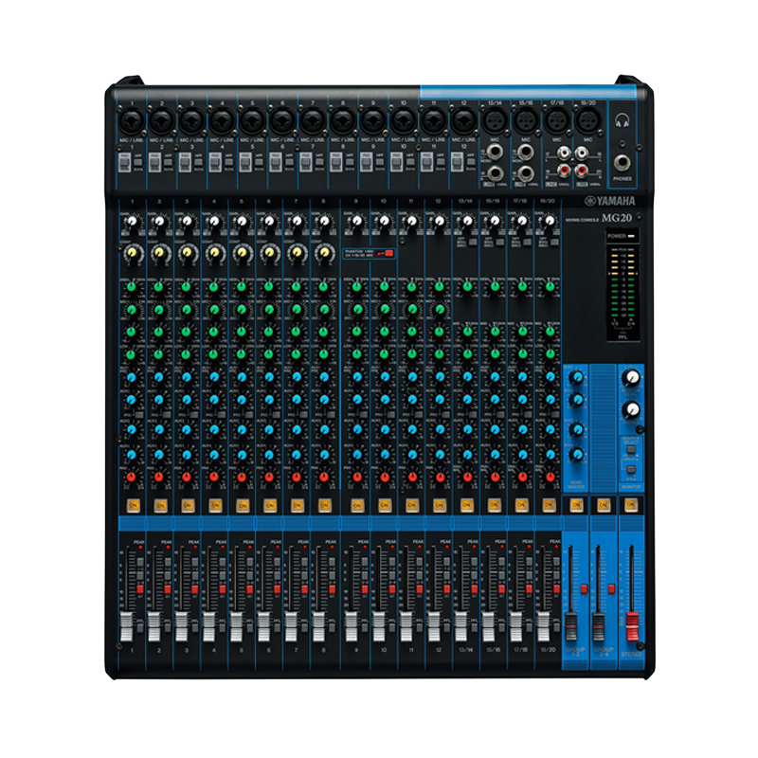Screen dimensions: 758x758
Task: Toggle upper SOURCE SELECT switch
Action: pos(631,451)
